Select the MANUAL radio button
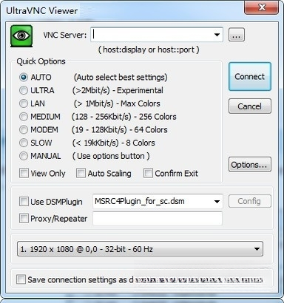Viewport: 284px width, 303px height. [24, 156]
